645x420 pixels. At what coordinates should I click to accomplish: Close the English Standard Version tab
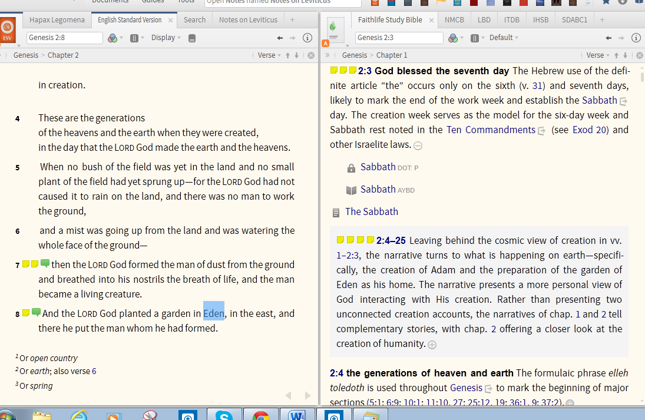[170, 20]
